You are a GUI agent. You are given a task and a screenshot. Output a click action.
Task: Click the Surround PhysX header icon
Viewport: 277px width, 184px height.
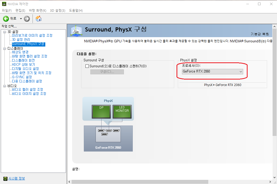pyautogui.click(x=76, y=31)
